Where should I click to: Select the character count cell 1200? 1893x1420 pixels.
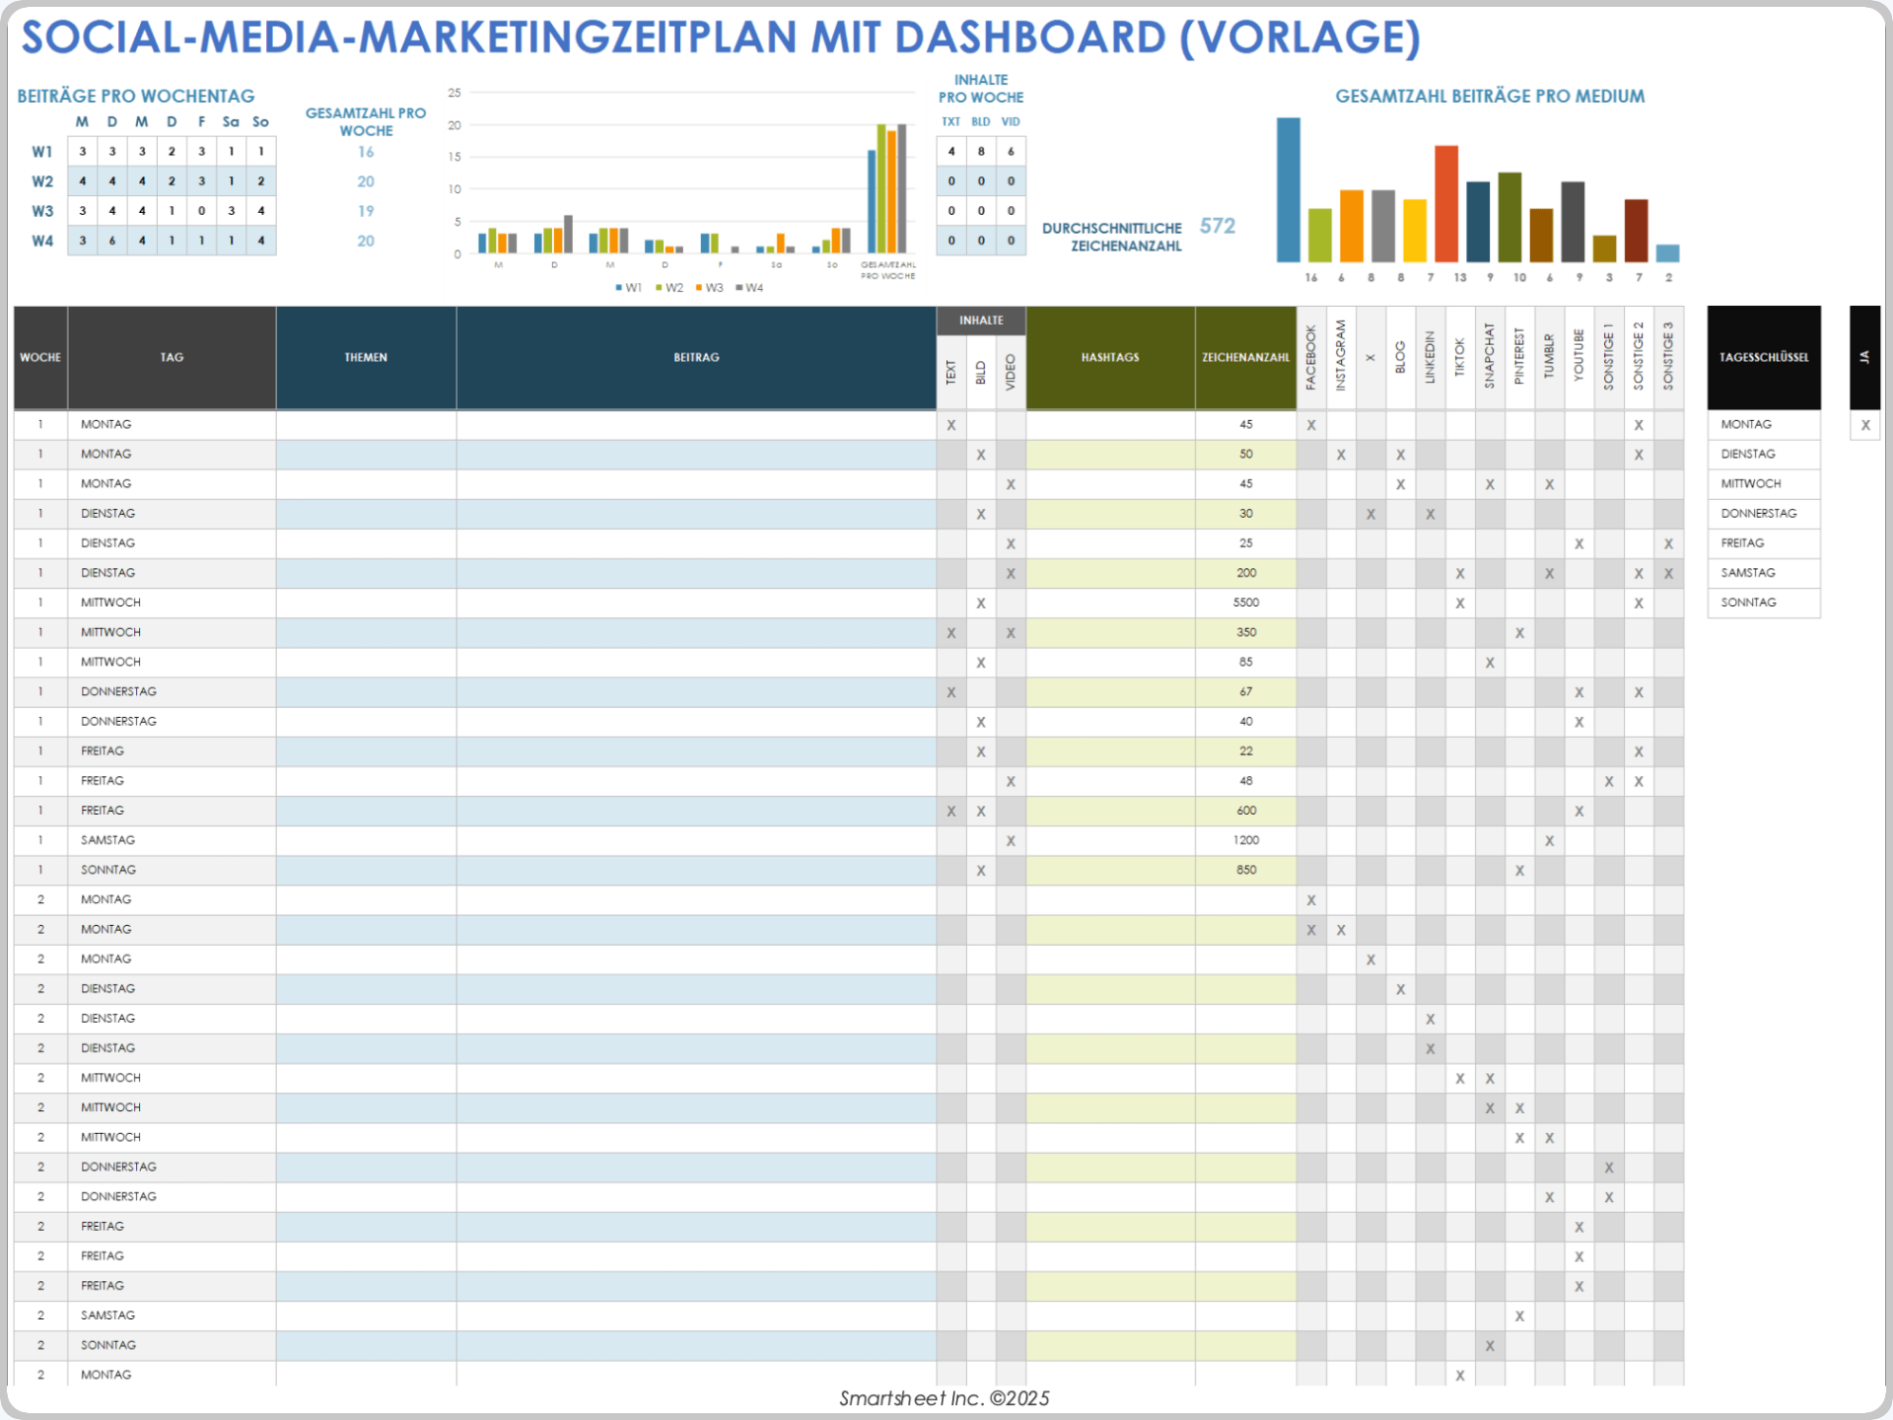pos(1245,840)
